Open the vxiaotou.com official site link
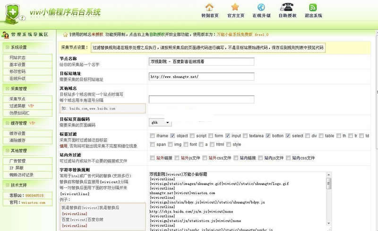The image size is (378, 231). (33, 202)
